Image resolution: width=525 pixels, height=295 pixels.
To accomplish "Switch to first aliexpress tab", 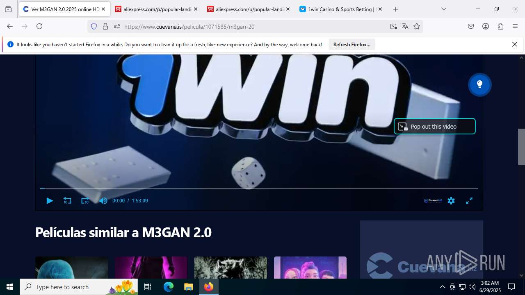I will [x=156, y=9].
